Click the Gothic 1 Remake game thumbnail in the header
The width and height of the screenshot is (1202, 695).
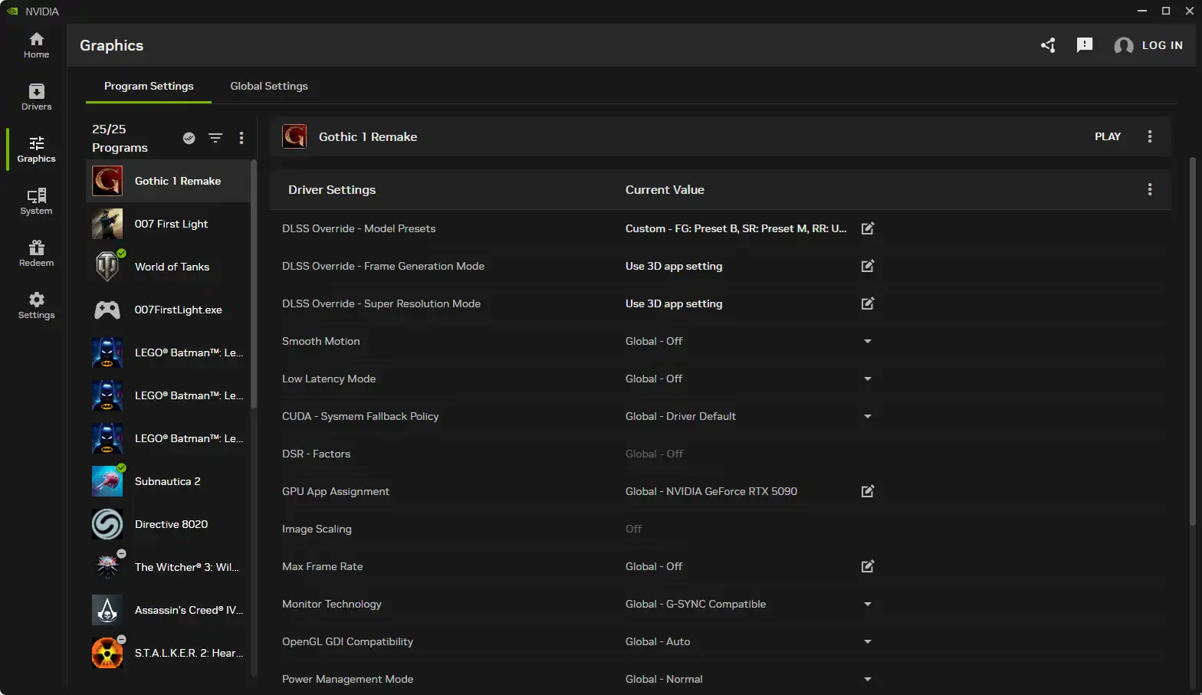pos(294,136)
